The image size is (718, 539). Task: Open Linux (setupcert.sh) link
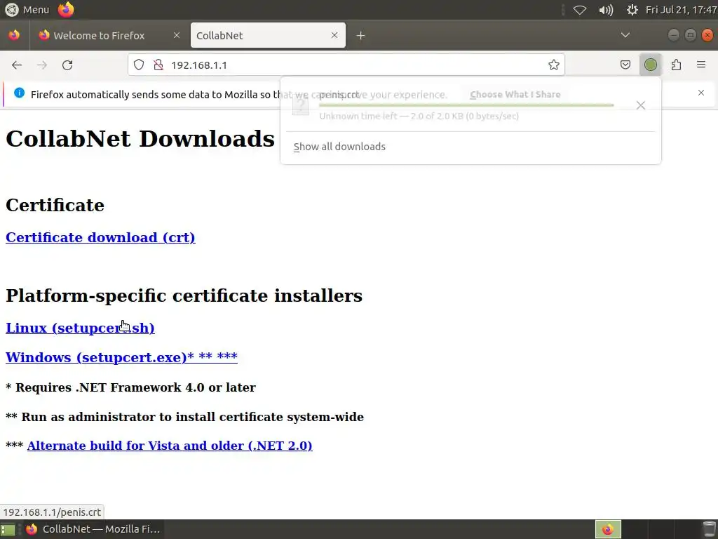80,328
